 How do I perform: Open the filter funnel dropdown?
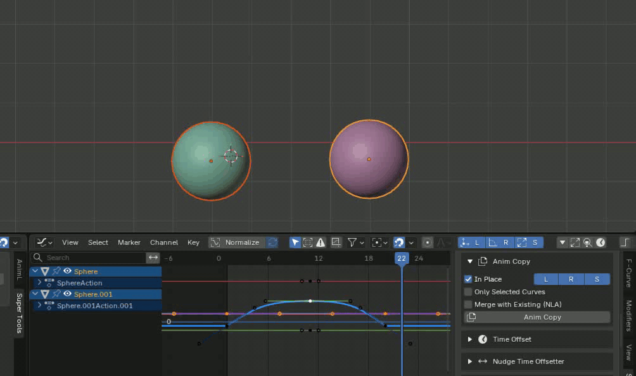[x=356, y=242]
